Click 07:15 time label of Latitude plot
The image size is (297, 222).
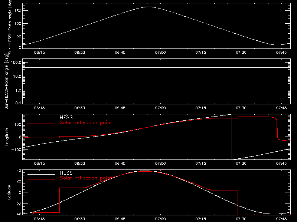[x=200, y=219]
